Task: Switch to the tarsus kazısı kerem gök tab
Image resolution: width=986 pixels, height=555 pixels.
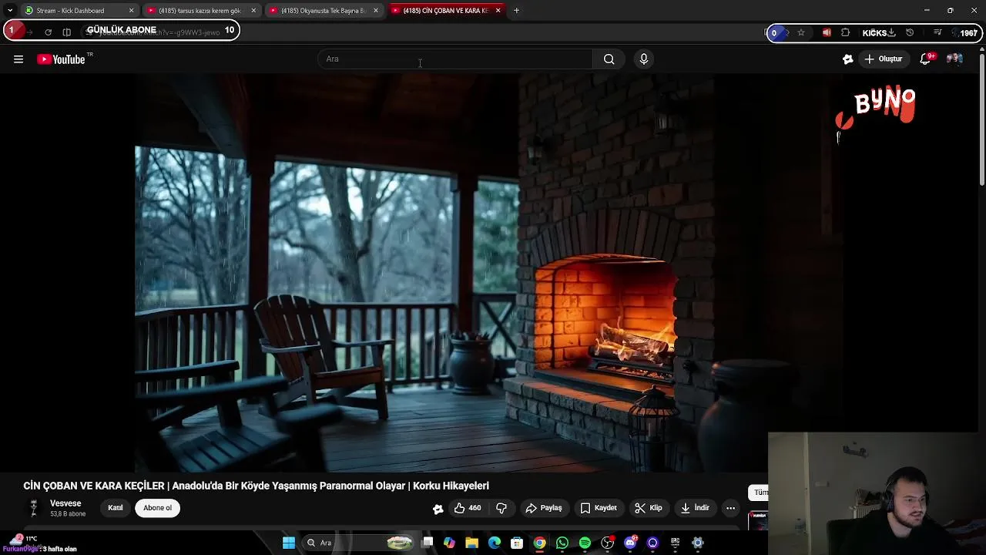Action: coord(202,11)
